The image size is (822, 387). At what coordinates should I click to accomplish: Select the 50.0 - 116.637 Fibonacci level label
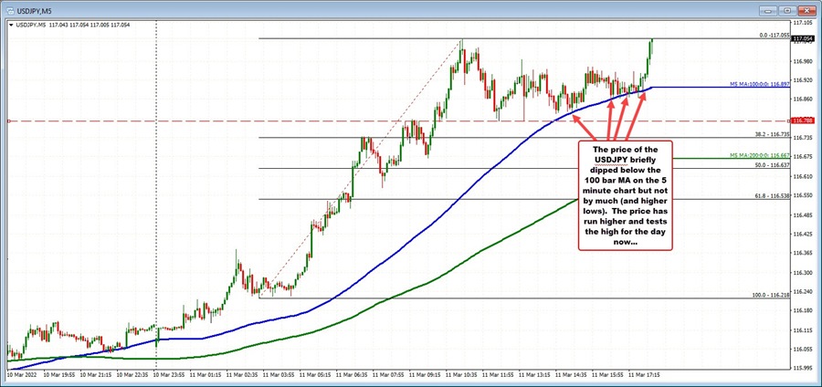tap(774, 165)
